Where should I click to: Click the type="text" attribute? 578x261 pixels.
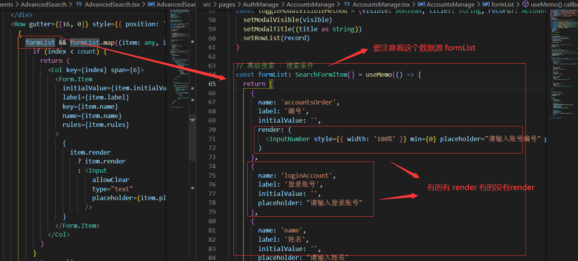coord(113,189)
